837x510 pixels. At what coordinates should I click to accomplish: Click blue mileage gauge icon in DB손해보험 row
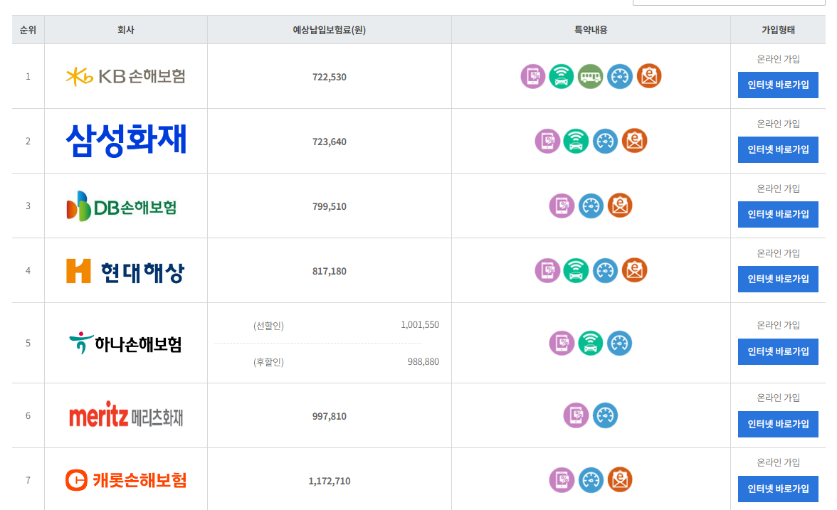point(591,206)
